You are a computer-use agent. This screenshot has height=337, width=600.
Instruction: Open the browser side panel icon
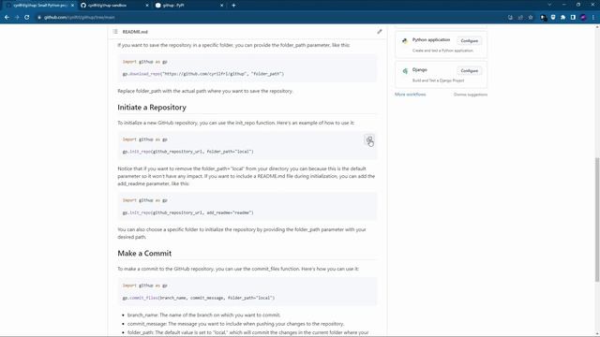click(x=573, y=17)
